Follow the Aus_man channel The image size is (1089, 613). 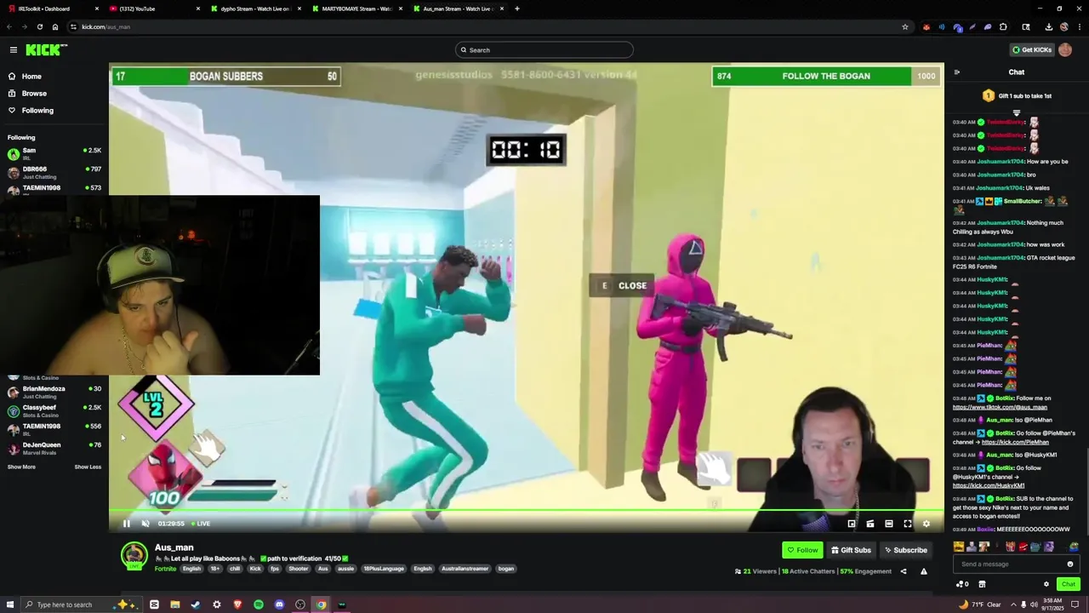(802, 550)
